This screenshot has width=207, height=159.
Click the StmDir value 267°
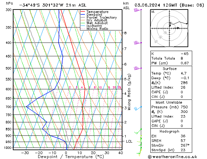point(185,145)
